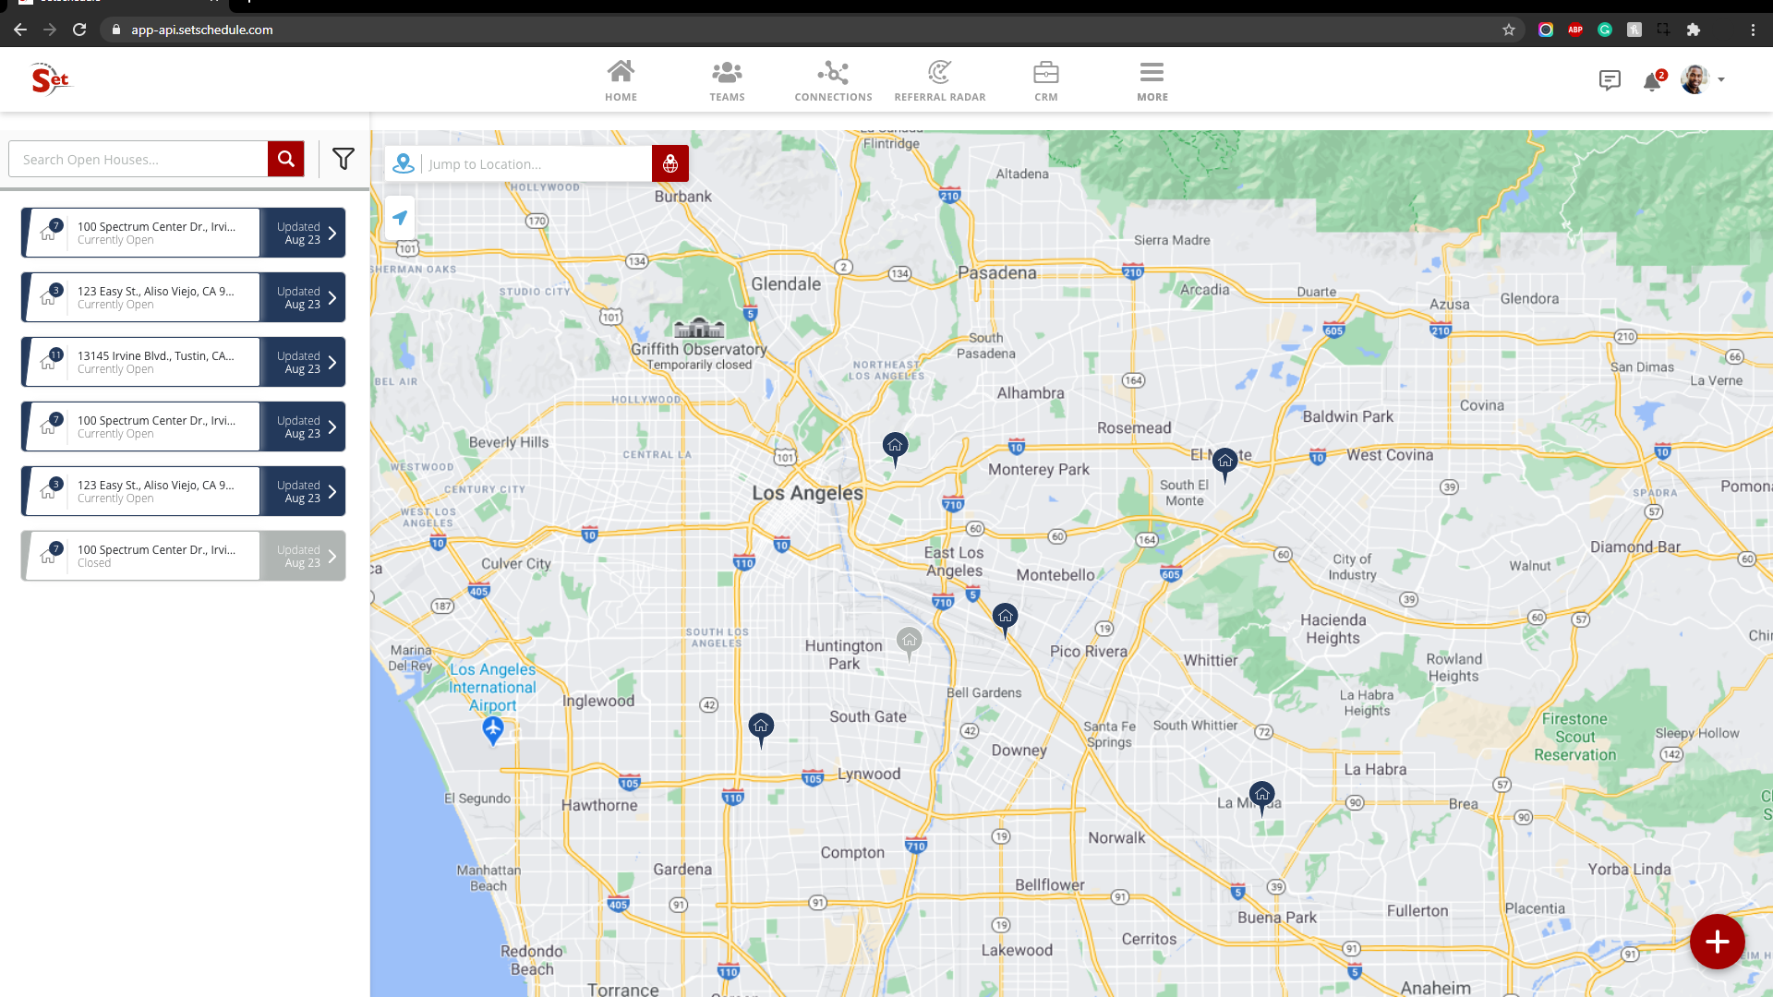Expand chevron on 13145 Irvine Blvd. listing
Image resolution: width=1773 pixels, height=997 pixels.
(332, 362)
